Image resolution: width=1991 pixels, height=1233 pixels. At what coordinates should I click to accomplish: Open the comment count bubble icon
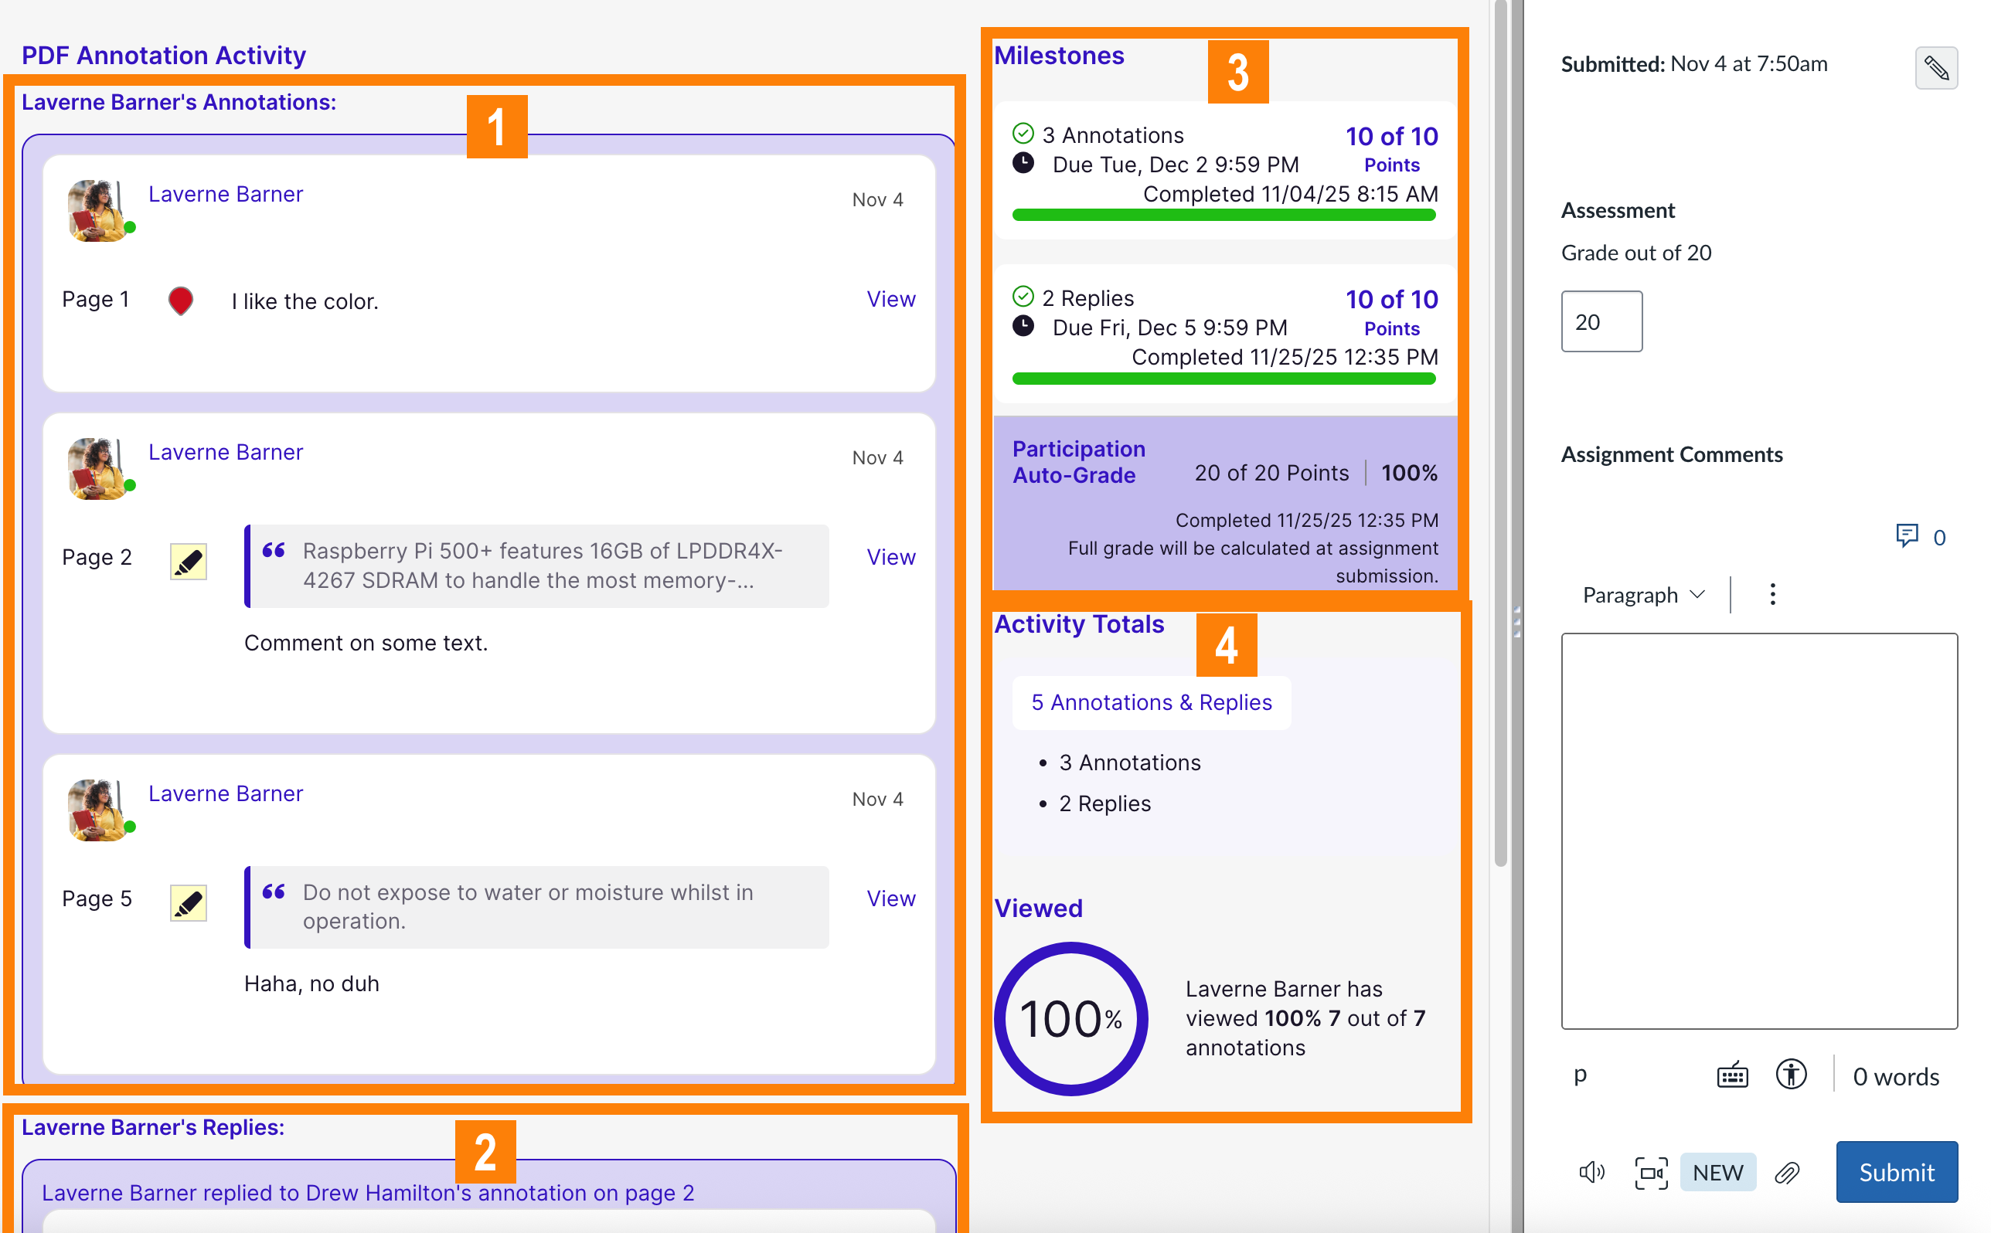tap(1906, 536)
